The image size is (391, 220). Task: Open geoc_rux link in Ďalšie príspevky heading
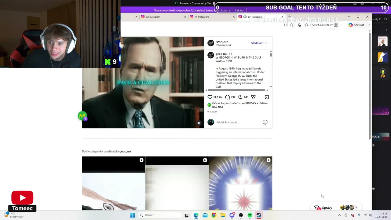(x=125, y=152)
